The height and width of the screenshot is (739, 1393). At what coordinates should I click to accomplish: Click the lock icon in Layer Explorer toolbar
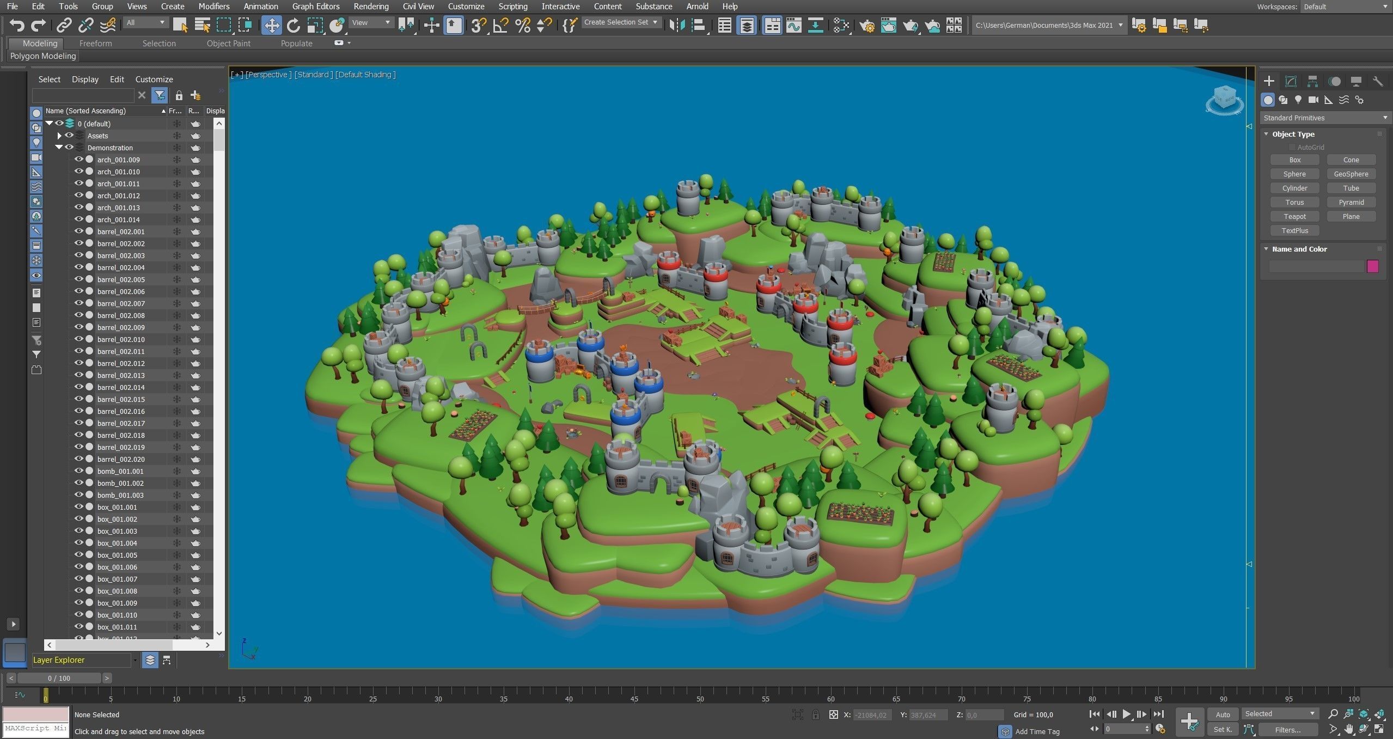pyautogui.click(x=179, y=95)
